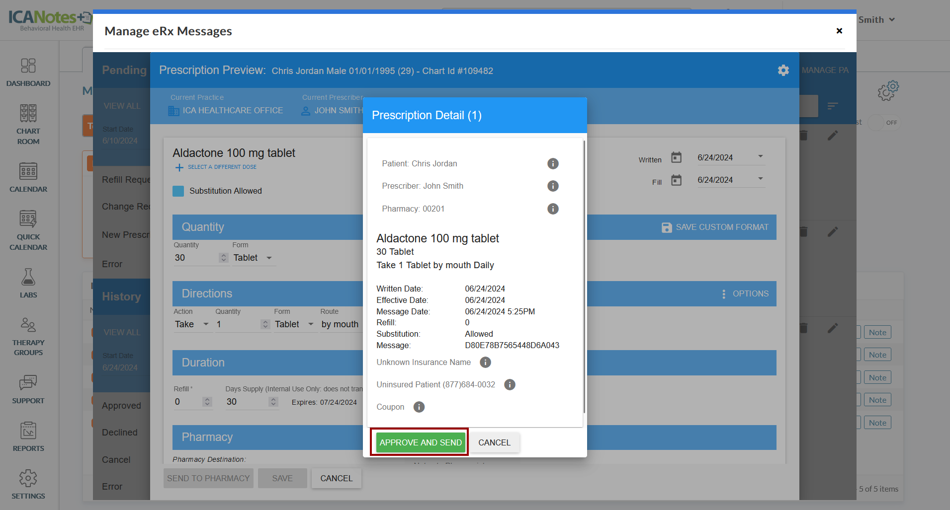950x510 pixels.
Task: Open the Coupon info icon
Action: [x=419, y=407]
